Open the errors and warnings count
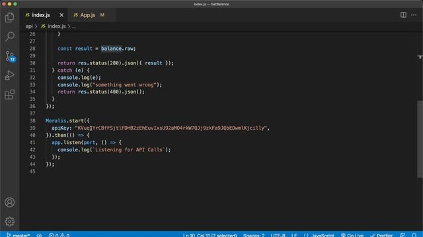423x237 pixels. pyautogui.click(x=59, y=235)
